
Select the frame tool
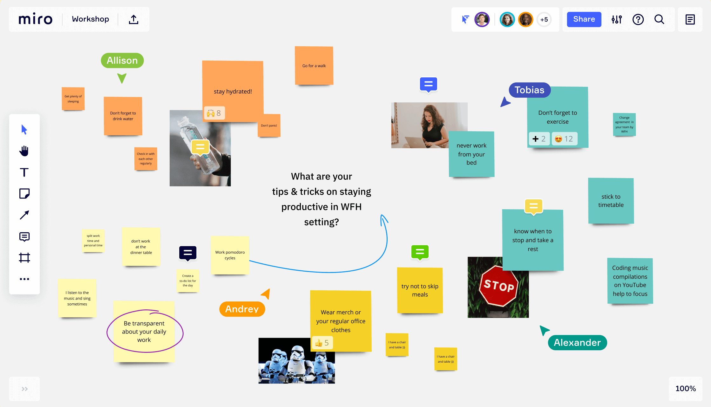pos(24,257)
